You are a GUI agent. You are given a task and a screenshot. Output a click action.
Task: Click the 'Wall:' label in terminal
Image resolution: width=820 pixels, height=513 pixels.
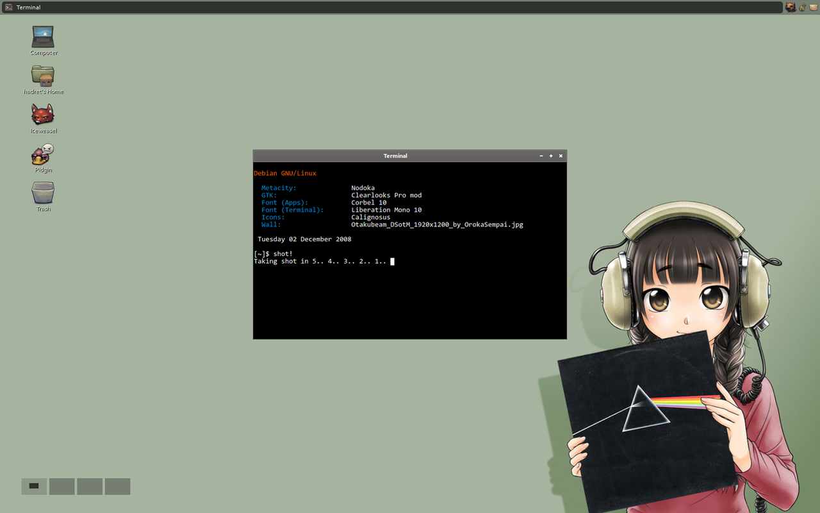271,224
